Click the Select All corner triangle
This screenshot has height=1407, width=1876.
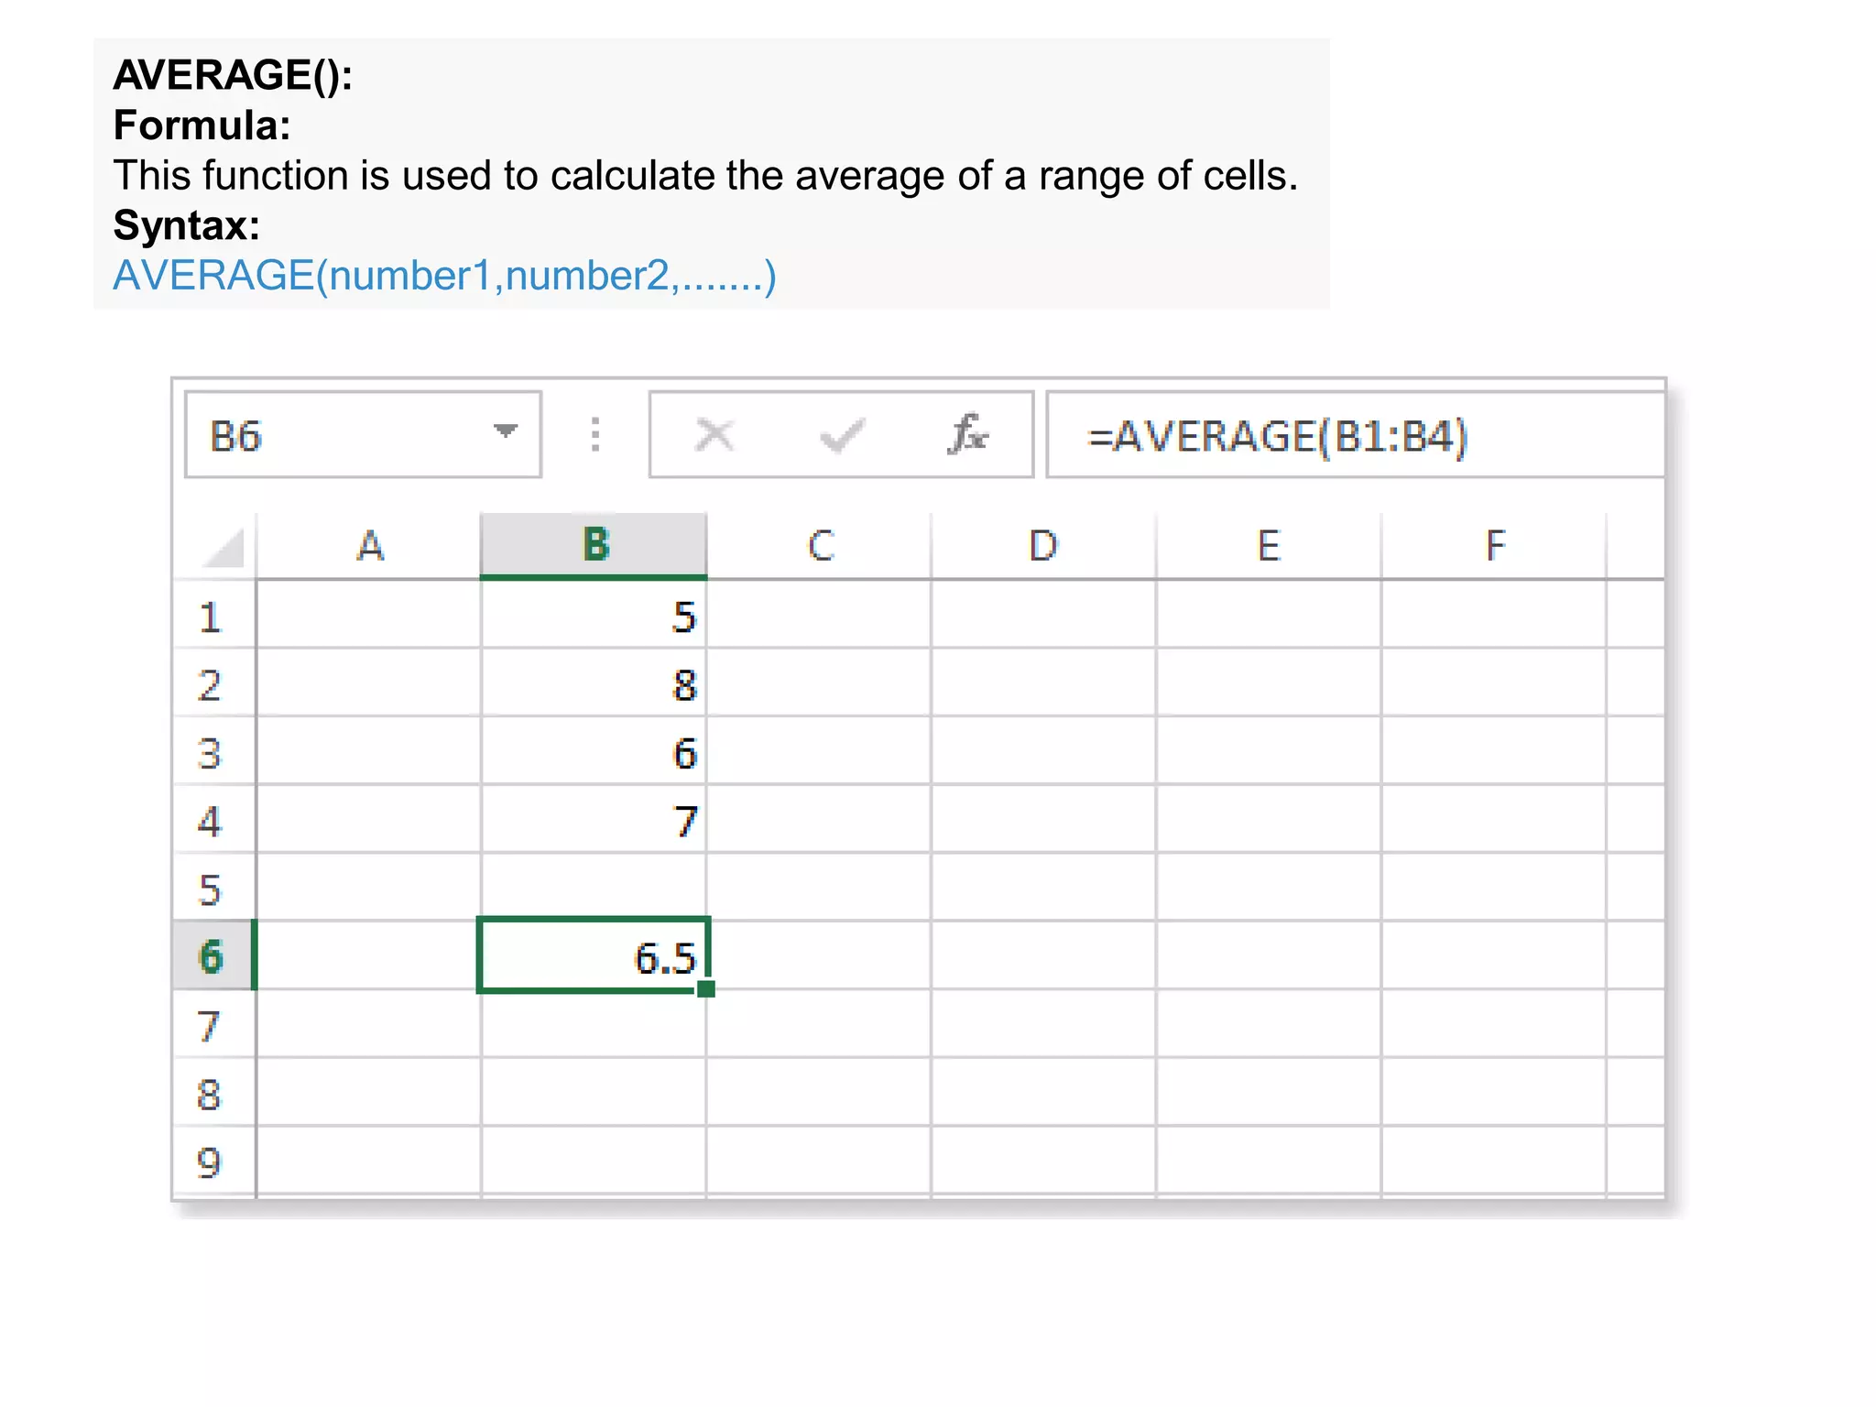[223, 547]
